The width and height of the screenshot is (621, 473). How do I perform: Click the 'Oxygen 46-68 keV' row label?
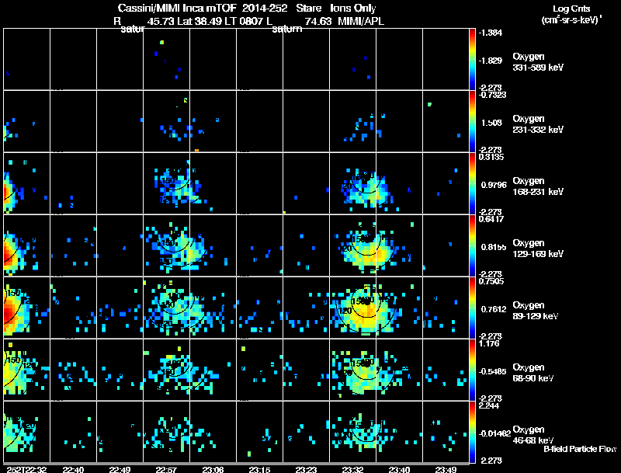pyautogui.click(x=533, y=435)
